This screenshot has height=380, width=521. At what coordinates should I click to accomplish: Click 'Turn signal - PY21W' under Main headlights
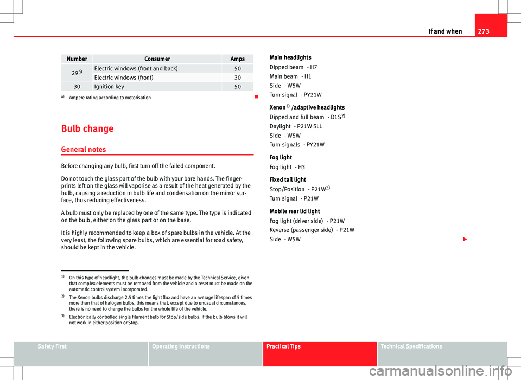pos(296,95)
